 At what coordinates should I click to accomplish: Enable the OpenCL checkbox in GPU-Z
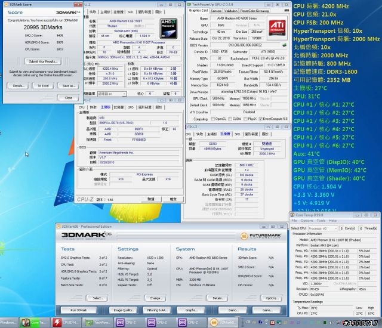[213, 119]
